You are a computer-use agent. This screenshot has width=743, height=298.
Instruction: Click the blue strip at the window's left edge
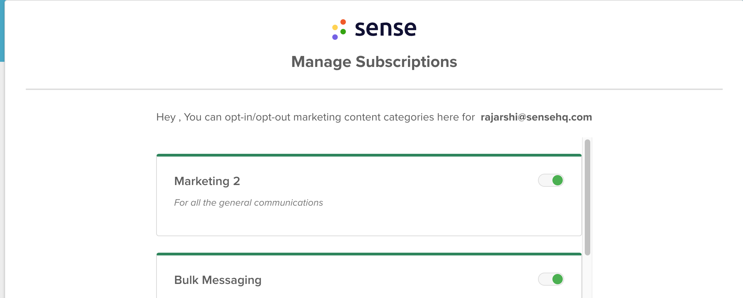(2, 31)
